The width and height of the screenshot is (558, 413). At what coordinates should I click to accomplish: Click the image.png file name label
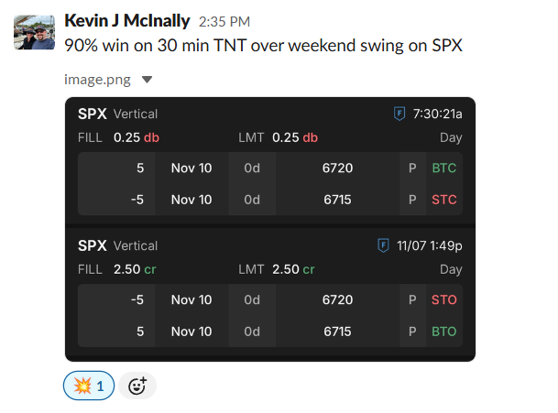[x=97, y=80]
